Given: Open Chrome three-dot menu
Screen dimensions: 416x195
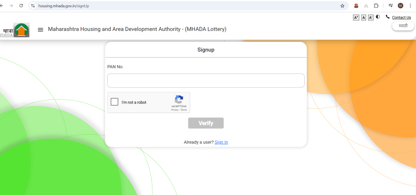Looking at the screenshot, I should point(410,6).
